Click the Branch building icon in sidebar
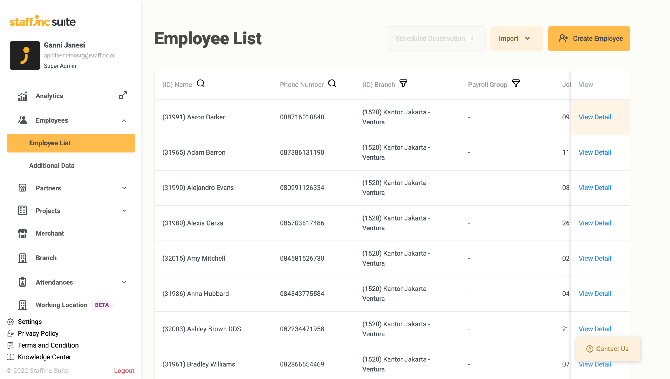Screen dimensions: 670x379 tap(23, 258)
